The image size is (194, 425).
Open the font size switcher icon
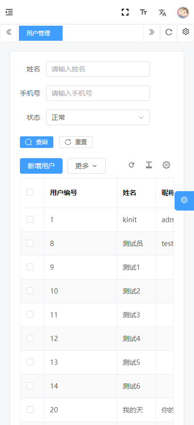click(x=144, y=12)
